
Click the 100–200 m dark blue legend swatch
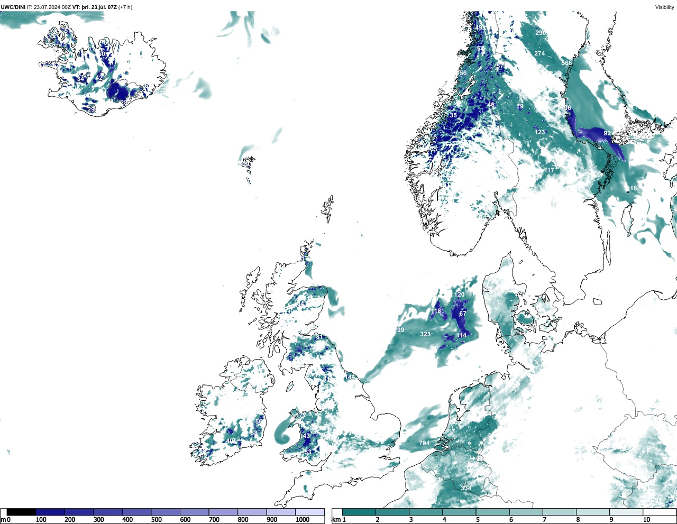(x=50, y=512)
